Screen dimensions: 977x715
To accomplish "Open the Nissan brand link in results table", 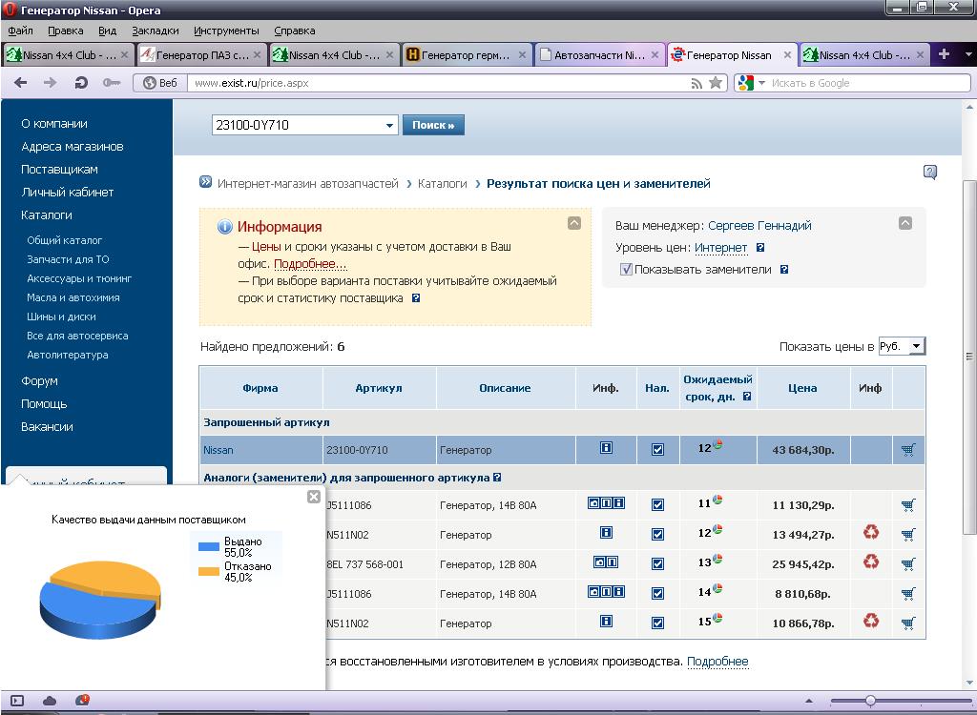I will coord(218,450).
